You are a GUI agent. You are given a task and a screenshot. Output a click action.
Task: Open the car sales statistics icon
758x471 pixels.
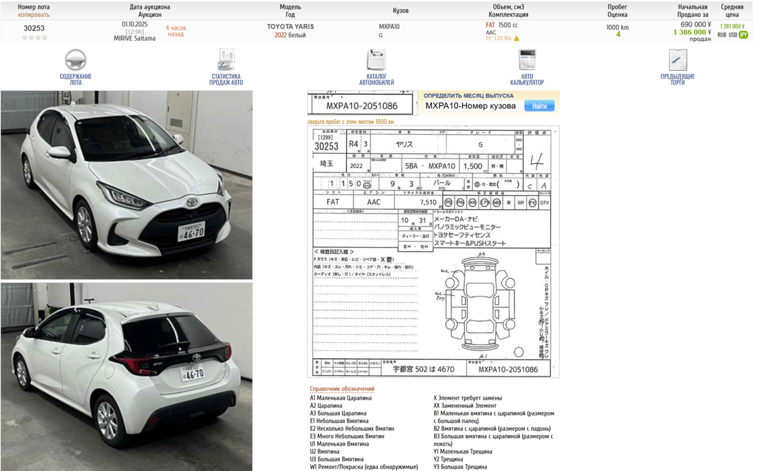[x=227, y=60]
